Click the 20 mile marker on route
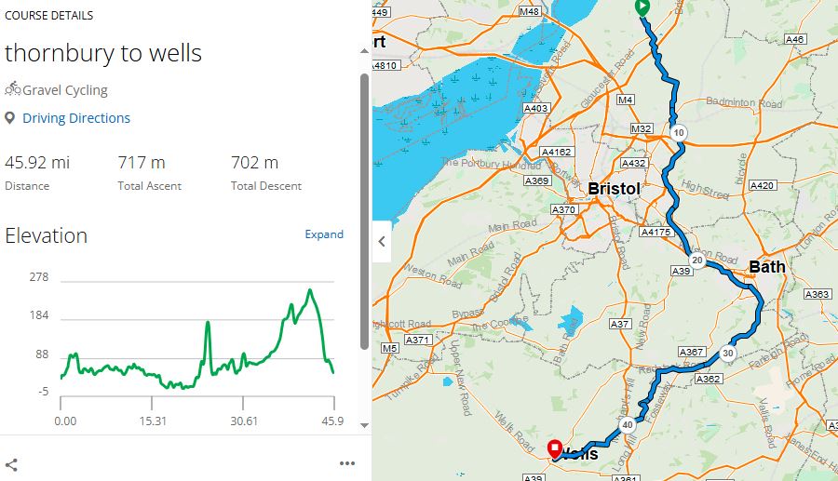Viewport: 838px width, 481px height. pyautogui.click(x=696, y=261)
